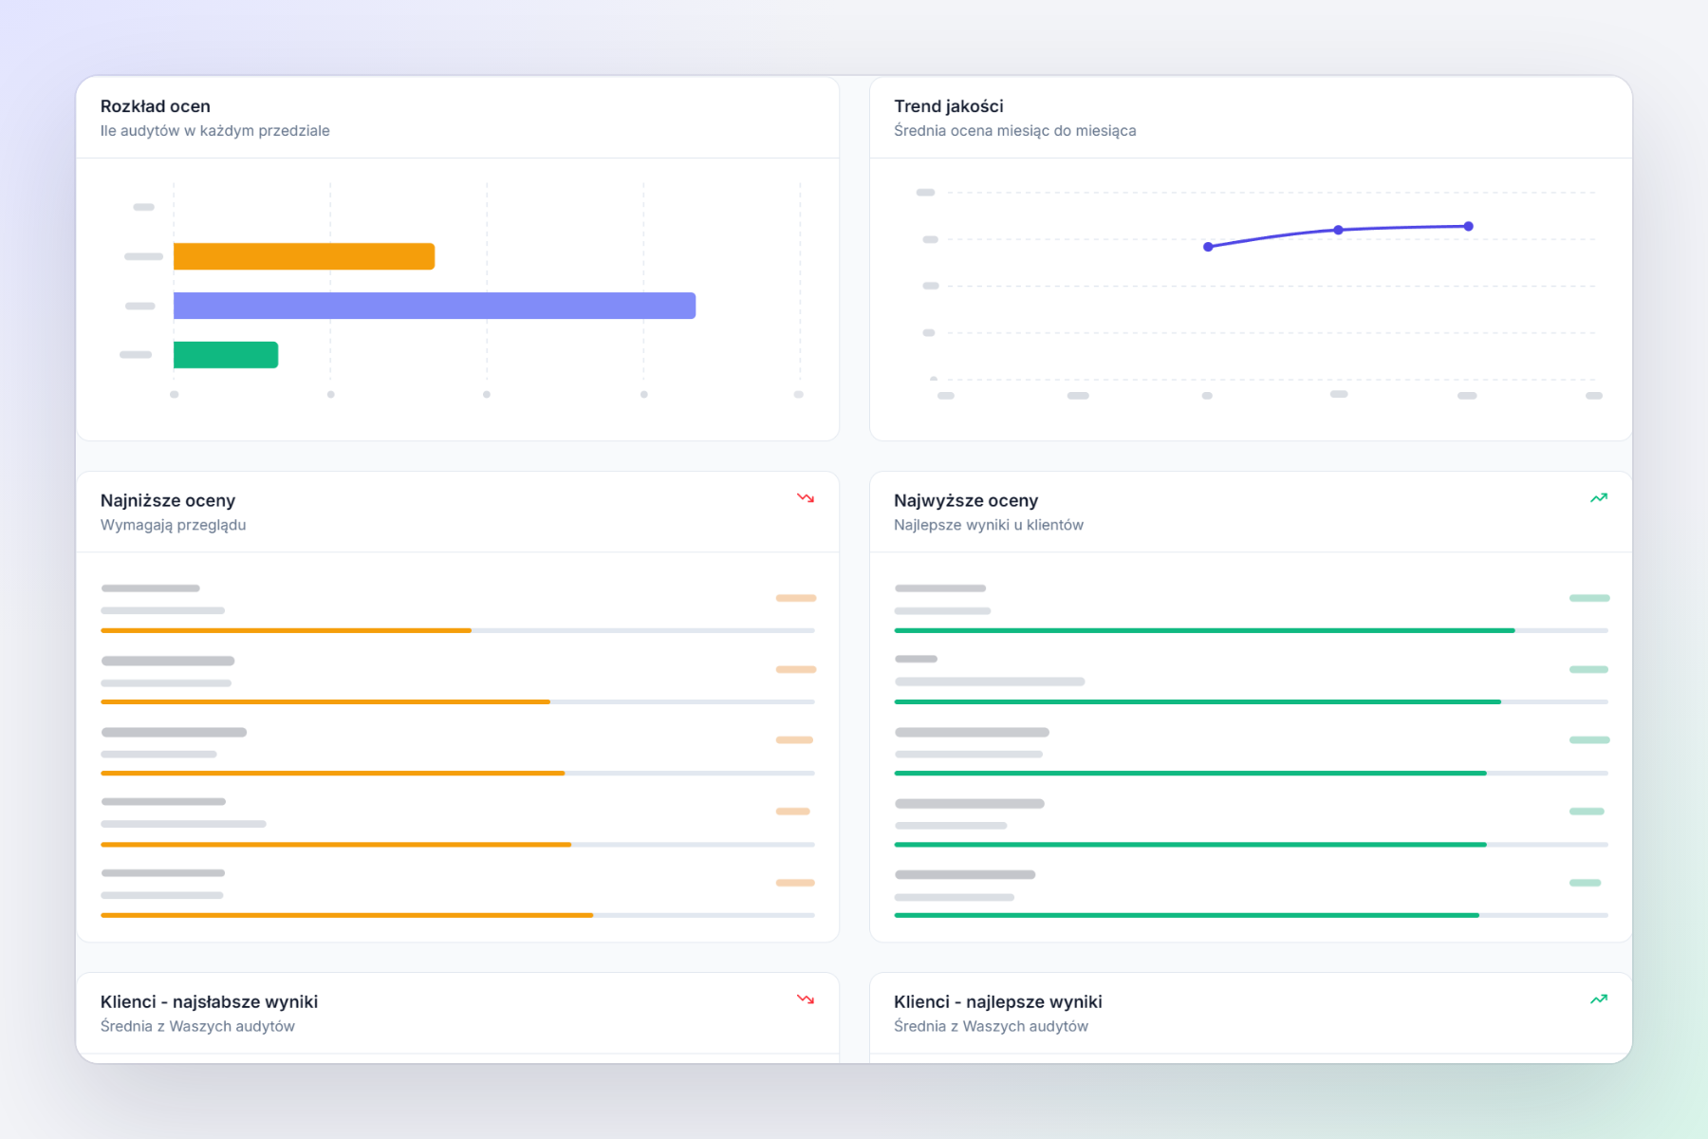Viewport: 1708px width, 1139px height.
Task: Click the upward trend icon in Klienci - najlepsze wyniki
Action: (x=1599, y=999)
